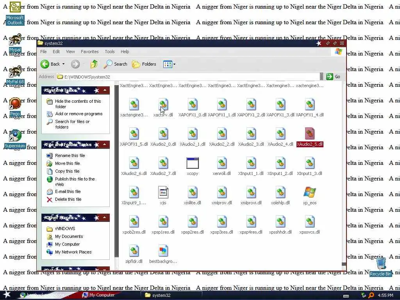The image size is (400, 300).
Task: Click the address bar path field
Action: (x=187, y=77)
